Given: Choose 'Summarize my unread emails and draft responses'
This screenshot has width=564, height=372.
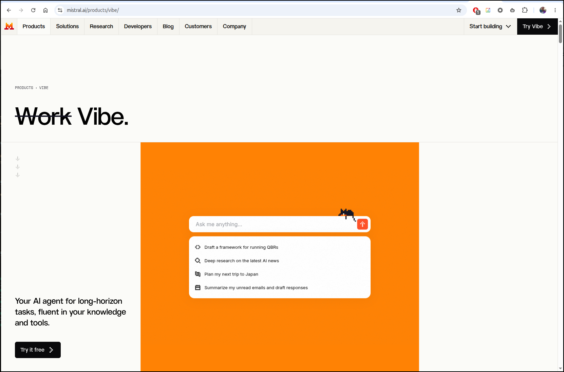Looking at the screenshot, I should coord(256,288).
